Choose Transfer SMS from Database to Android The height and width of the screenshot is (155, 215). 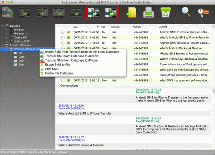click(x=72, y=56)
